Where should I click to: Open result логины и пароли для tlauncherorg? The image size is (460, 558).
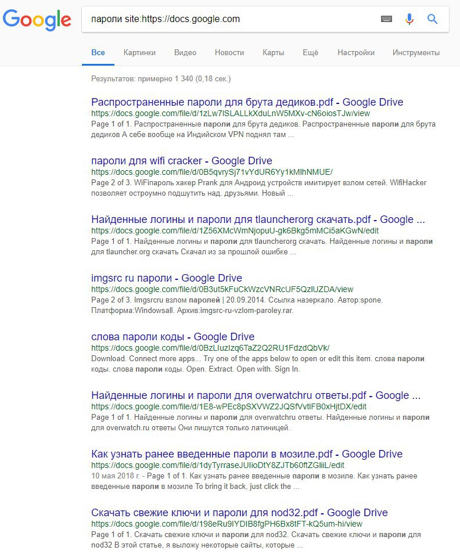click(x=258, y=219)
